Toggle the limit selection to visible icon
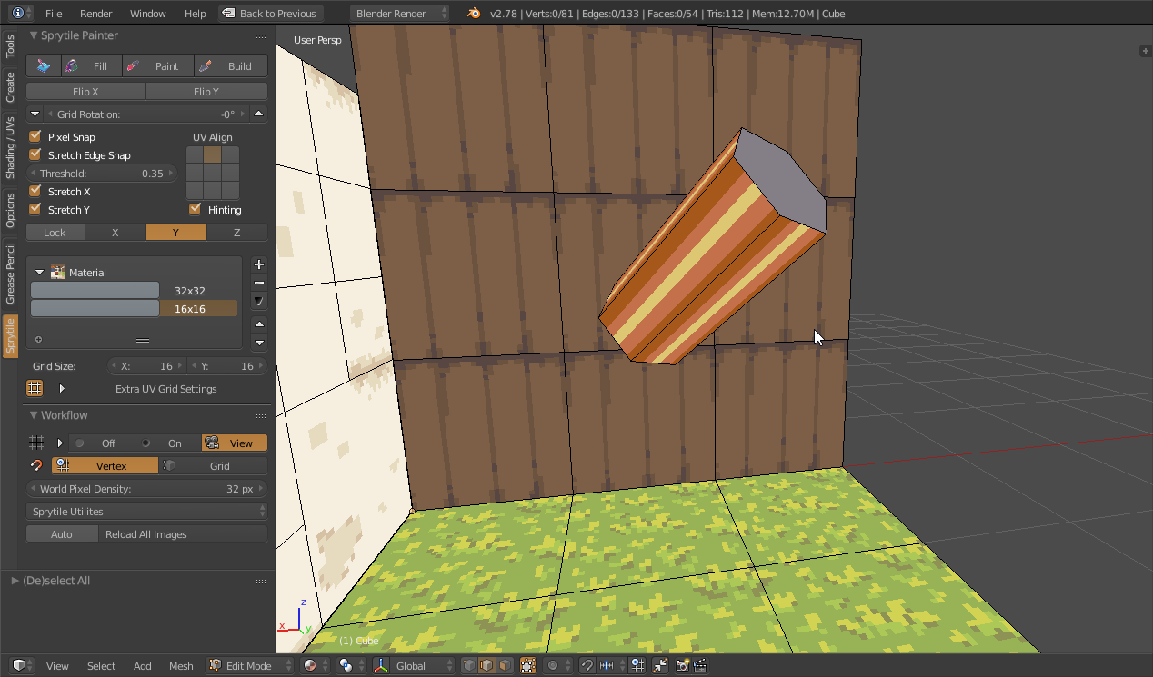 (x=527, y=666)
